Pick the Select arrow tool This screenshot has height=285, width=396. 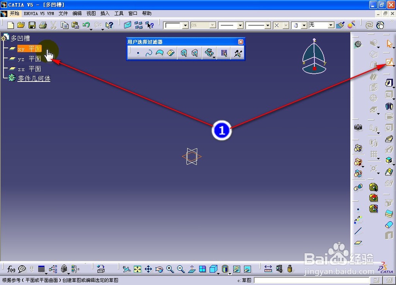tap(389, 43)
